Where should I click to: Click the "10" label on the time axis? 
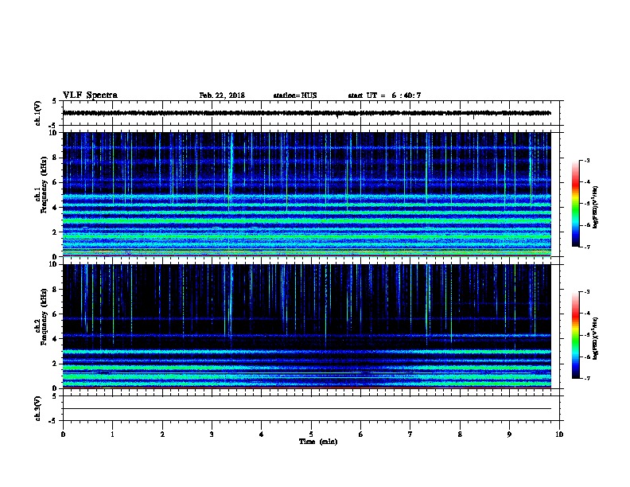point(559,434)
